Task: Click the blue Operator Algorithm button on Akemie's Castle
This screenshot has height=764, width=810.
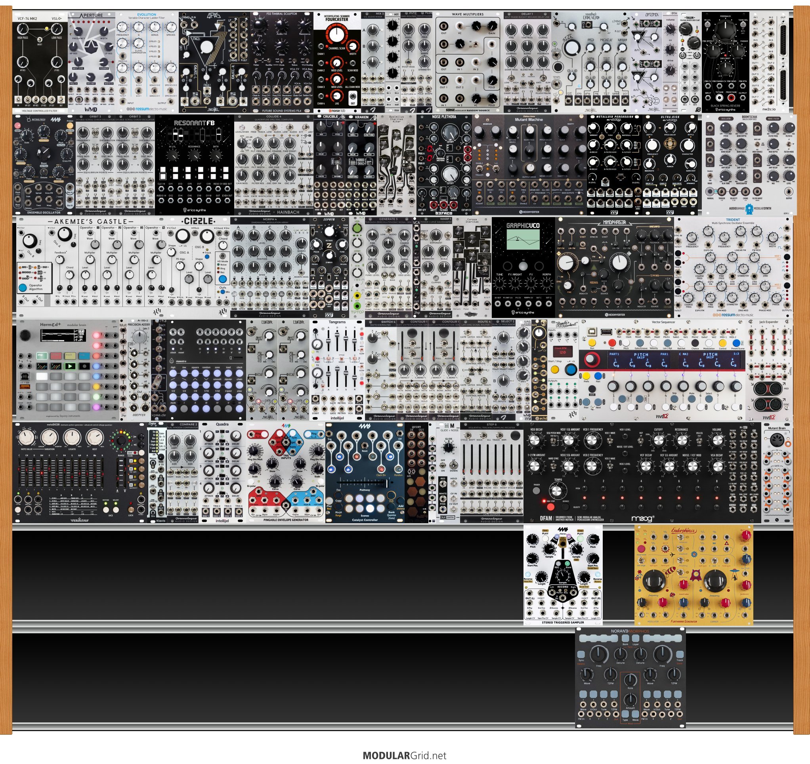Action: pos(23,288)
